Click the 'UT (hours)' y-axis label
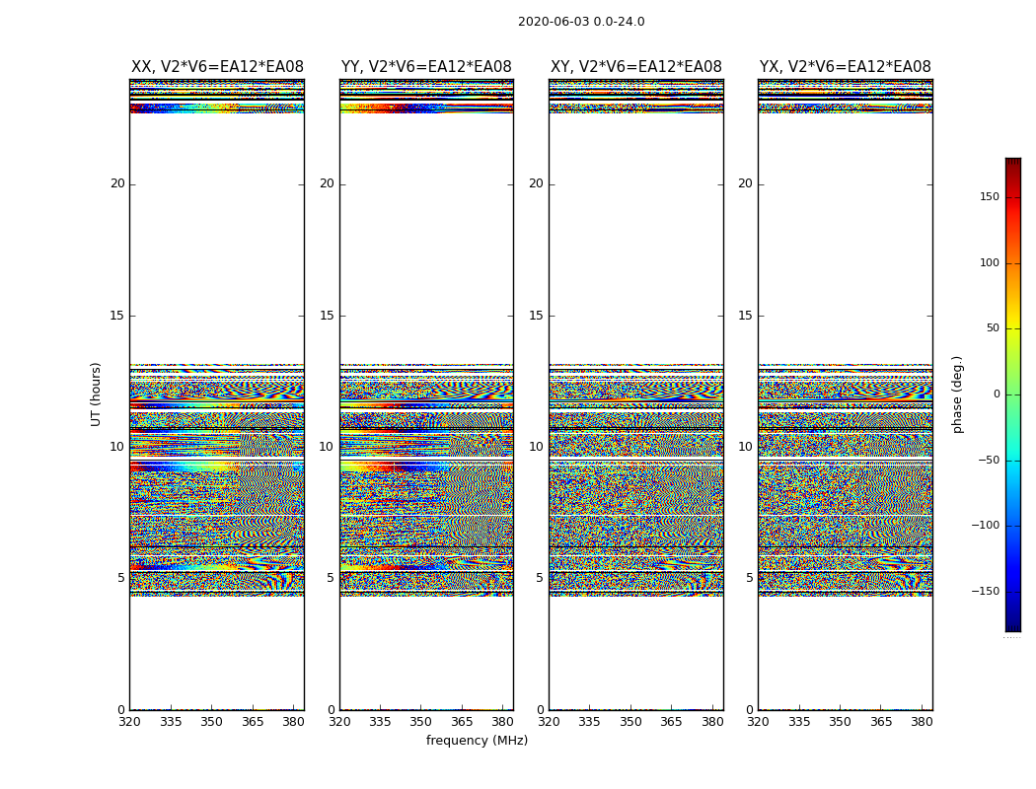 (96, 394)
